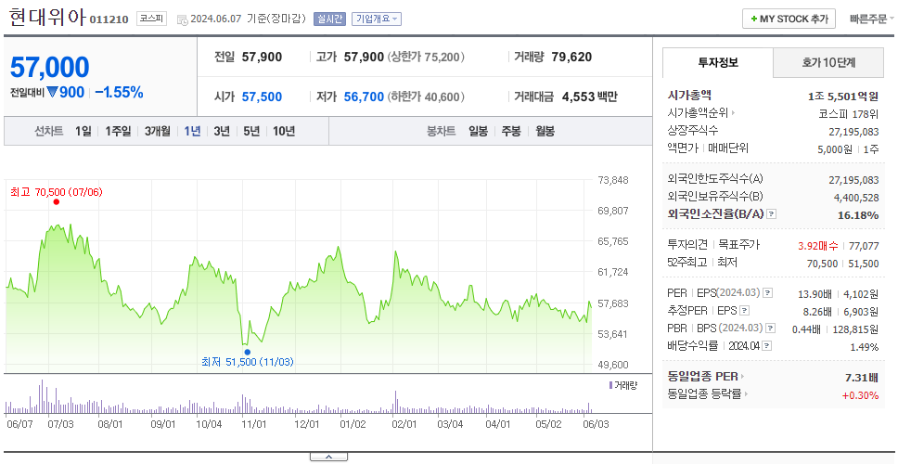Click the 1조 5,501억원 market cap value

pos(843,97)
